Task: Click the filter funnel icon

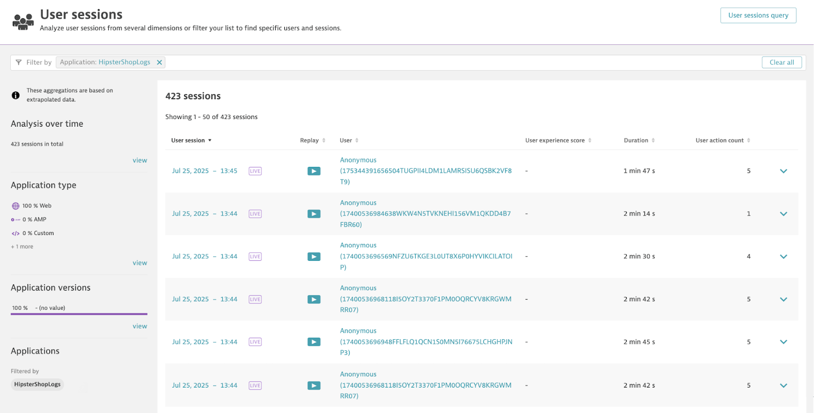Action: pos(19,63)
